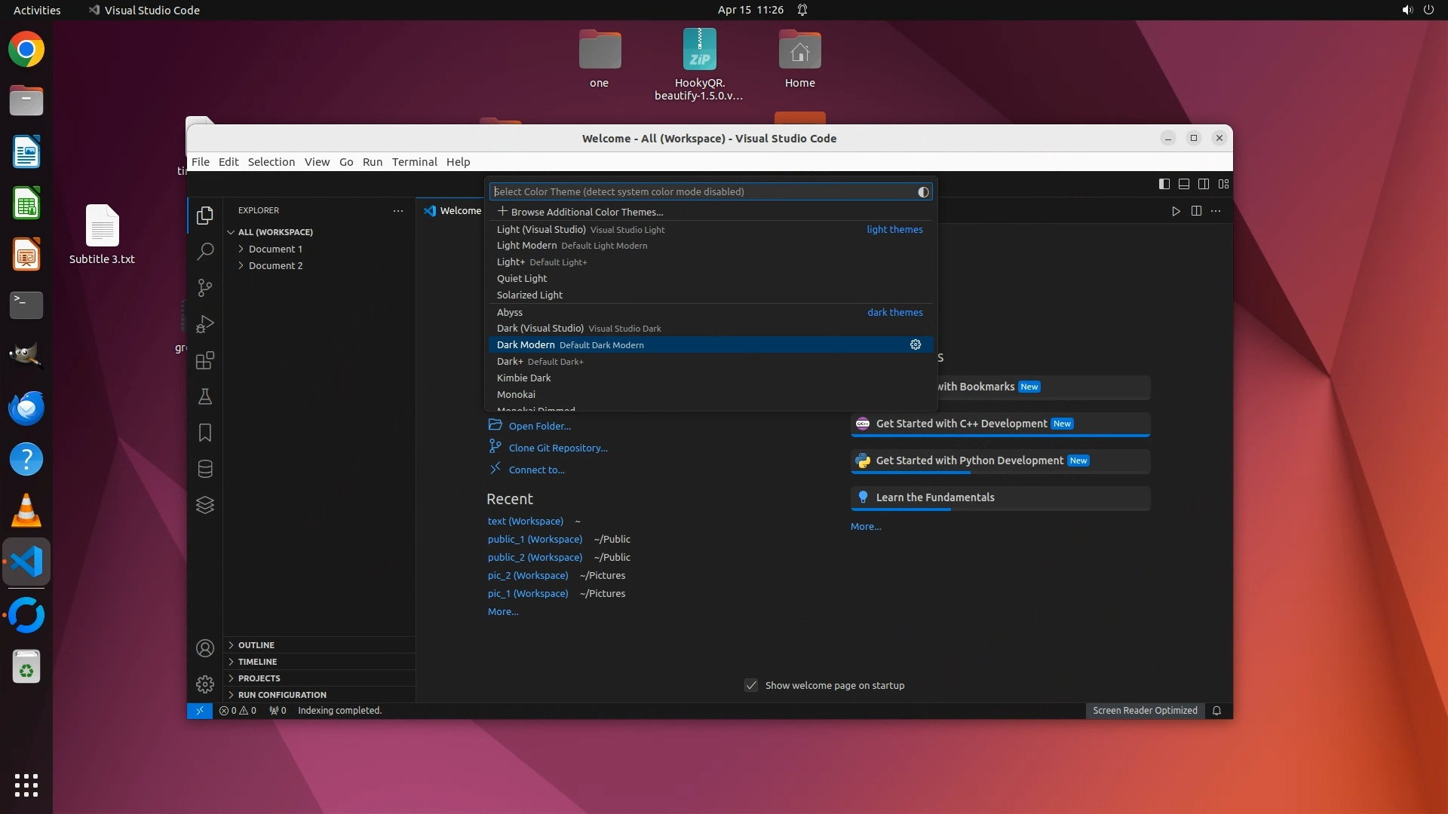
Task: Click the Manage gear icon
Action: click(x=204, y=684)
